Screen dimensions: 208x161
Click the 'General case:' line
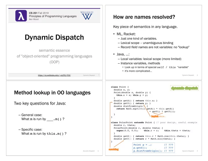tap(32, 115)
